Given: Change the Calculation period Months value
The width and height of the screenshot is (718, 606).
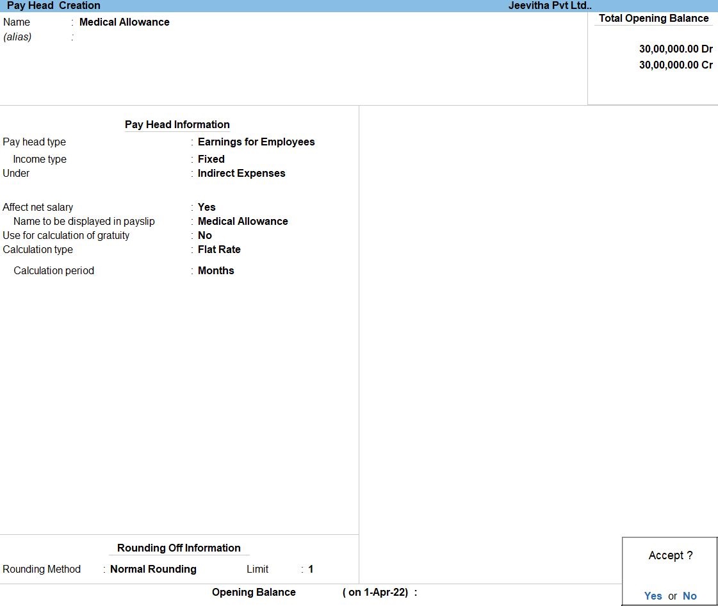Looking at the screenshot, I should click(215, 270).
